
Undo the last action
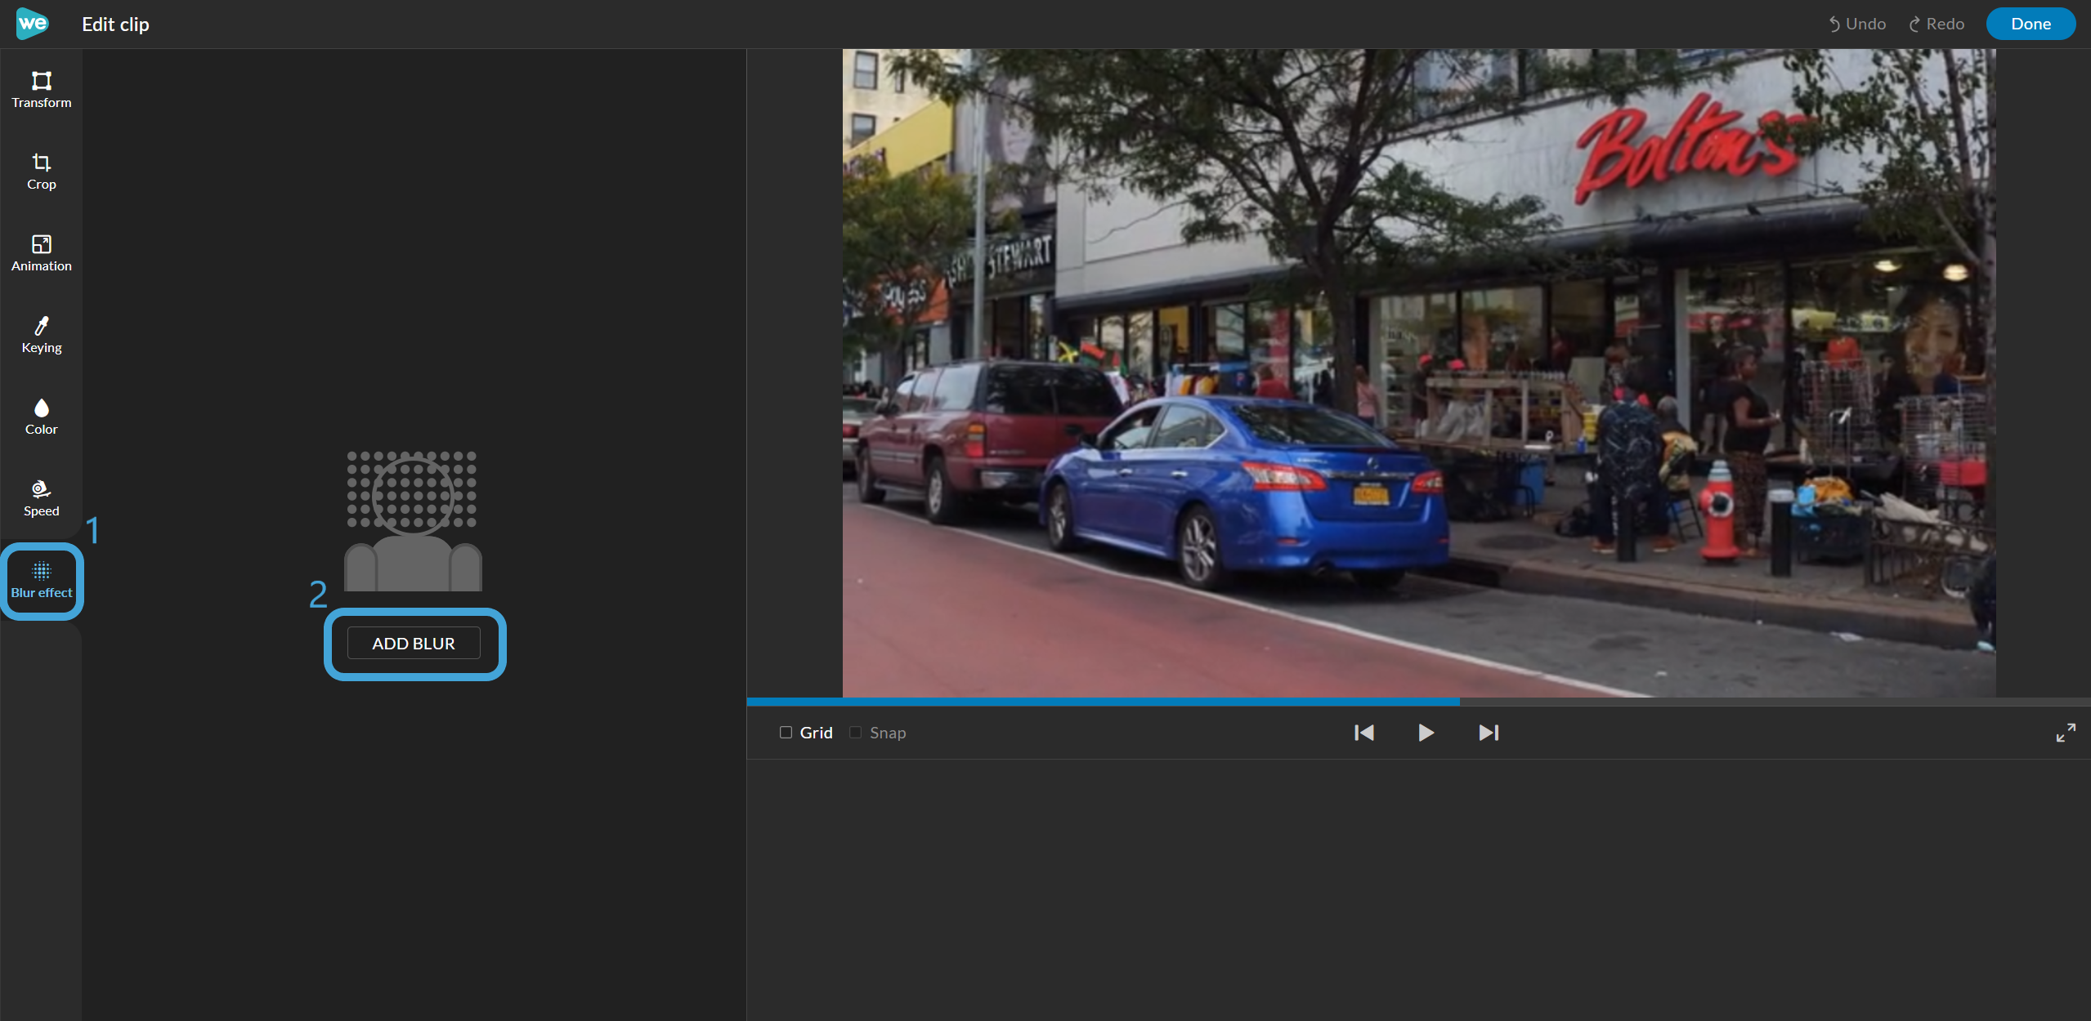click(1856, 24)
